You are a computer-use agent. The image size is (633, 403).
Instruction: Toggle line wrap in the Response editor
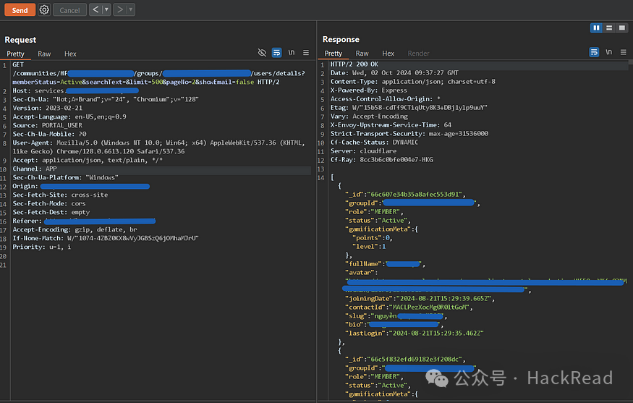[x=594, y=53]
